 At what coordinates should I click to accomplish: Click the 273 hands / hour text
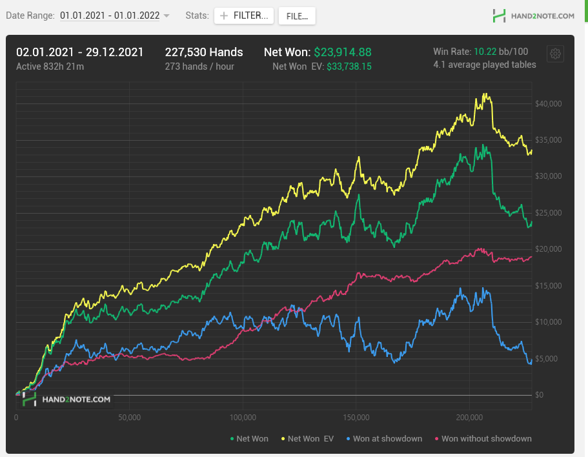(x=199, y=66)
